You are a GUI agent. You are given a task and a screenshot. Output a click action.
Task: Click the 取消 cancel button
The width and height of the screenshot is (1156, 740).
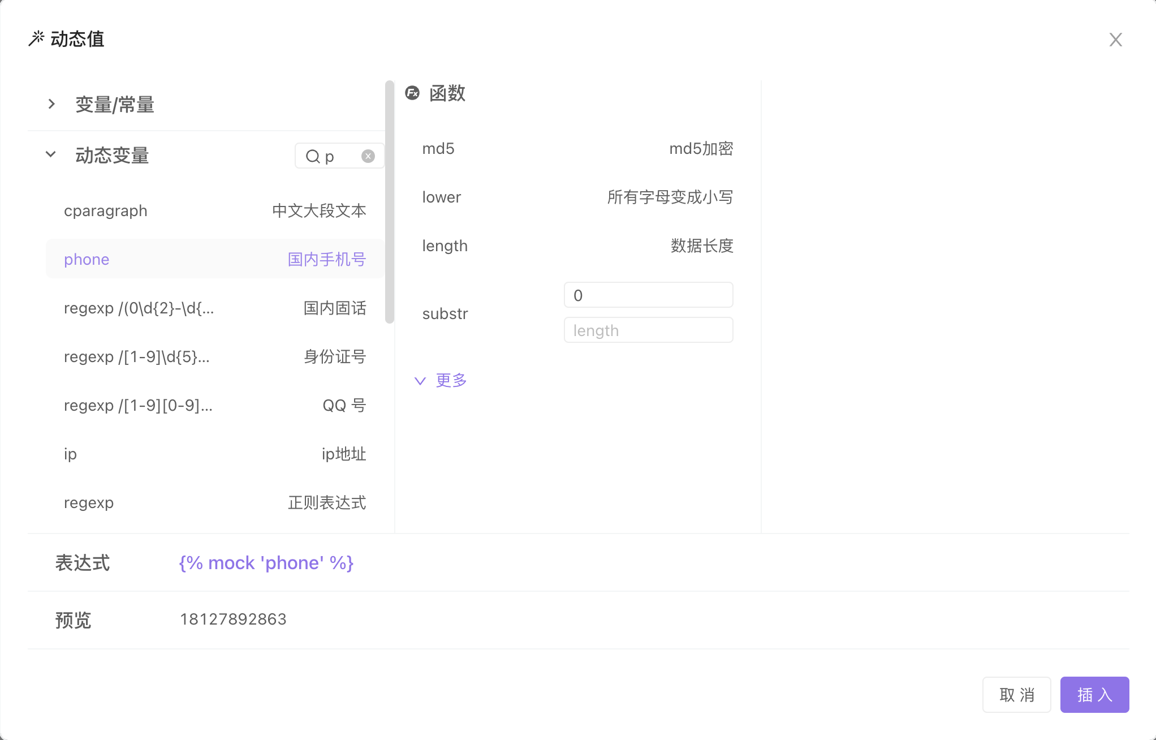coord(1016,695)
